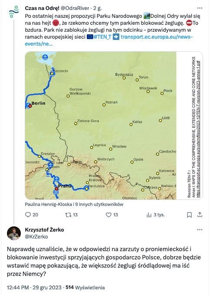Screen dimensions: 210x295
Task: Open the 12:44 PM 29 gru 2023 timestamp
Action: (x=34, y=288)
